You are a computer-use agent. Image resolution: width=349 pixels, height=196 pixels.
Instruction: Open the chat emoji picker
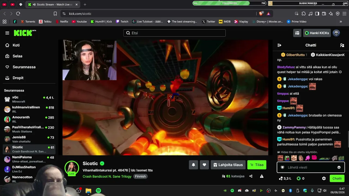pos(339,167)
